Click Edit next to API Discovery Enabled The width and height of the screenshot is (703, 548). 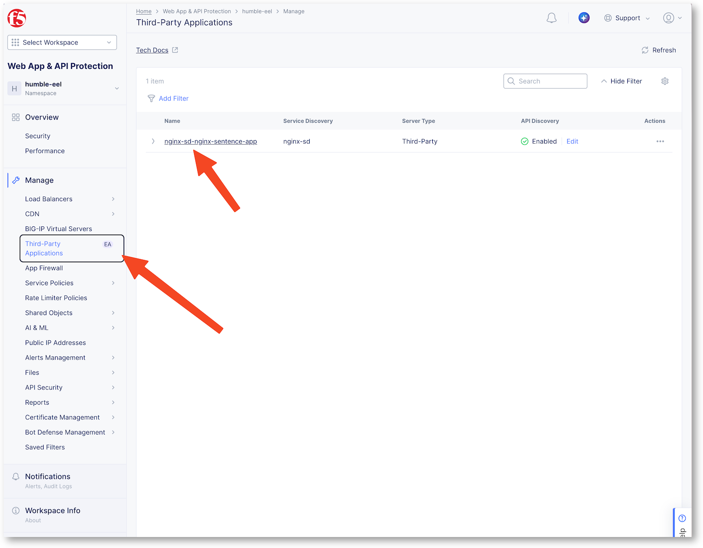point(572,141)
